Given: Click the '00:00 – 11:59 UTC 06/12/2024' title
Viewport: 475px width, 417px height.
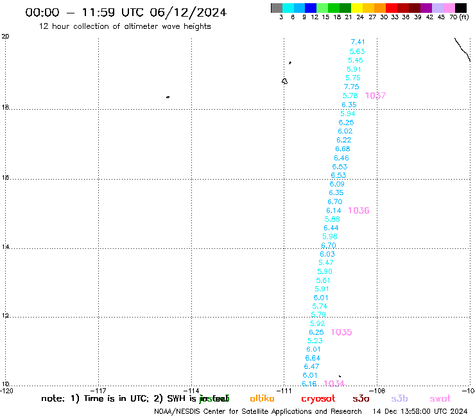Looking at the screenshot, I should click(126, 12).
